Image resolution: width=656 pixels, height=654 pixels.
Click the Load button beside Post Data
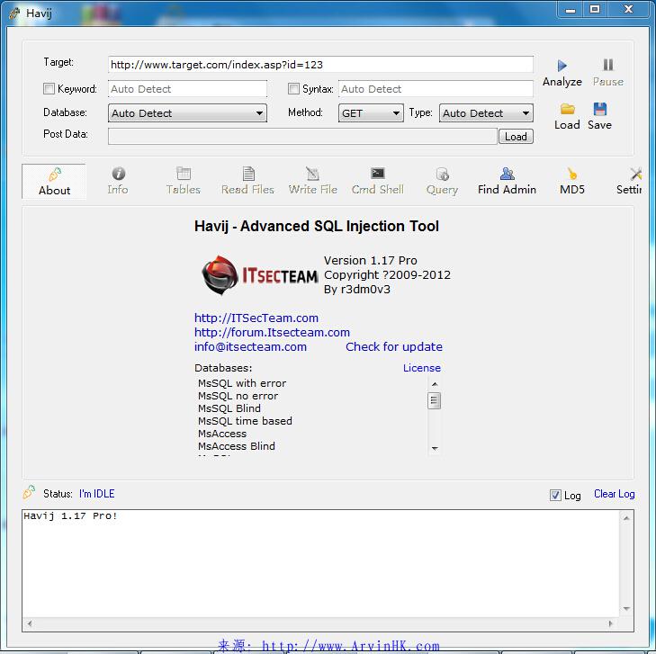[516, 137]
